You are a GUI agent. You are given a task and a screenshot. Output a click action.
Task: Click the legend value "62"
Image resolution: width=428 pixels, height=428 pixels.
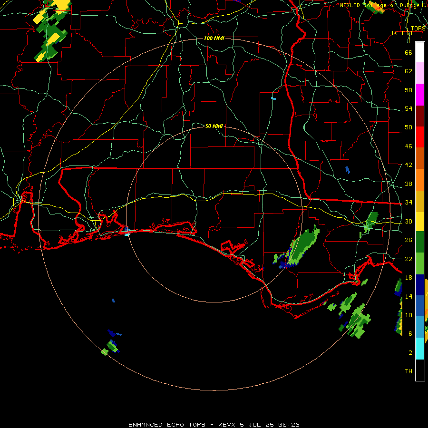coord(409,71)
